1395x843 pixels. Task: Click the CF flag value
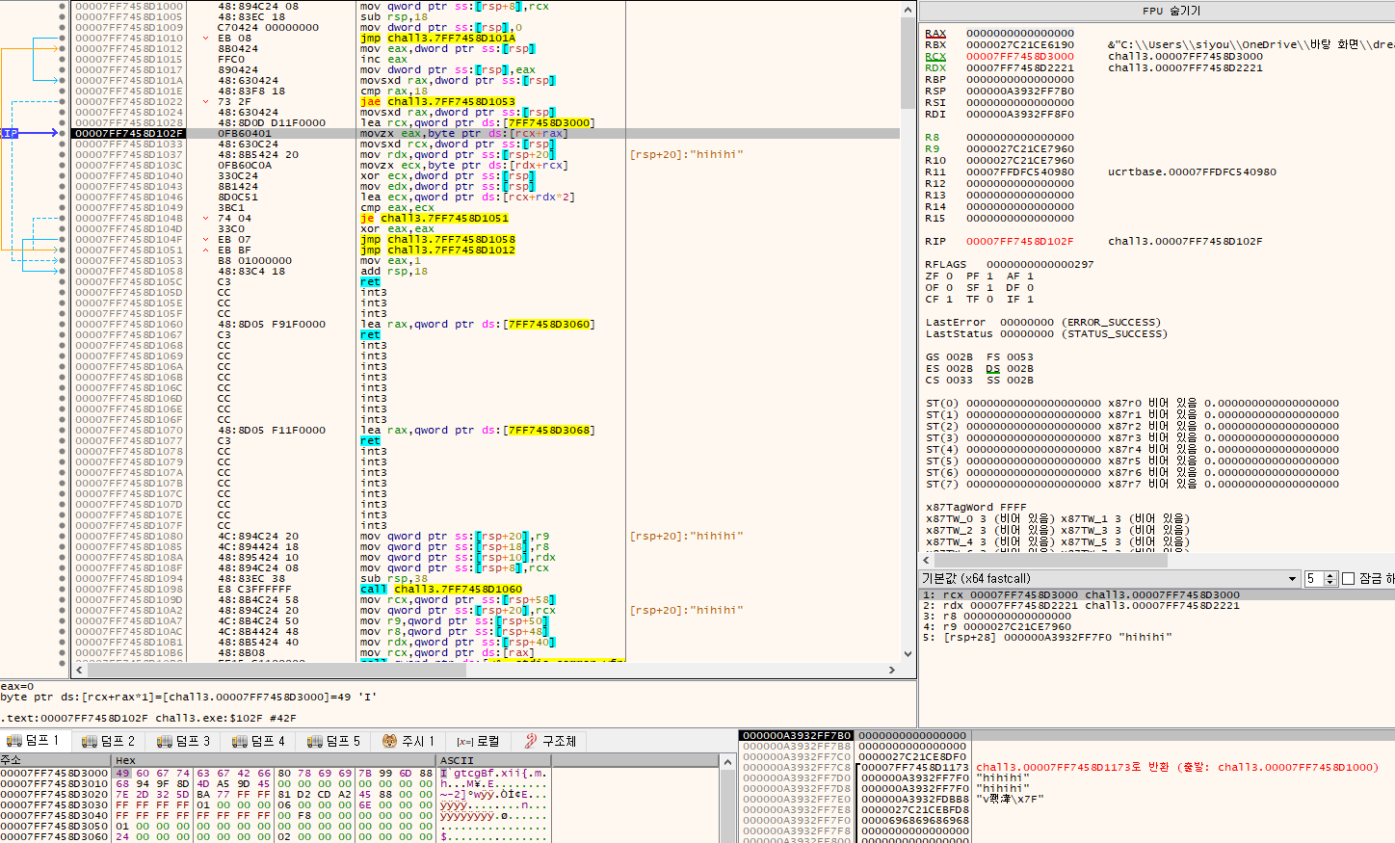950,299
